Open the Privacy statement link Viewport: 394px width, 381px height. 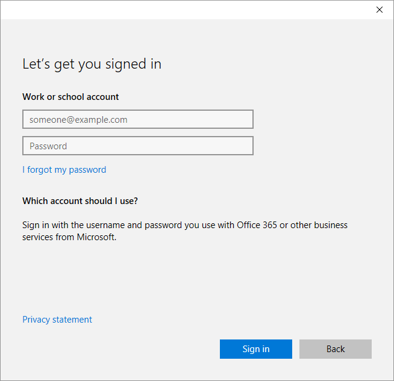click(x=57, y=320)
